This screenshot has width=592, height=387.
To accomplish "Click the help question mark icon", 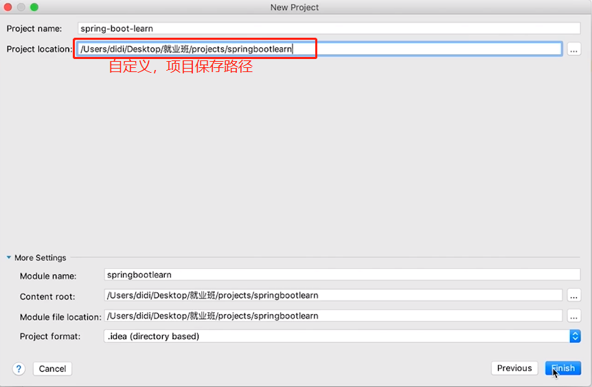I will tap(19, 368).
